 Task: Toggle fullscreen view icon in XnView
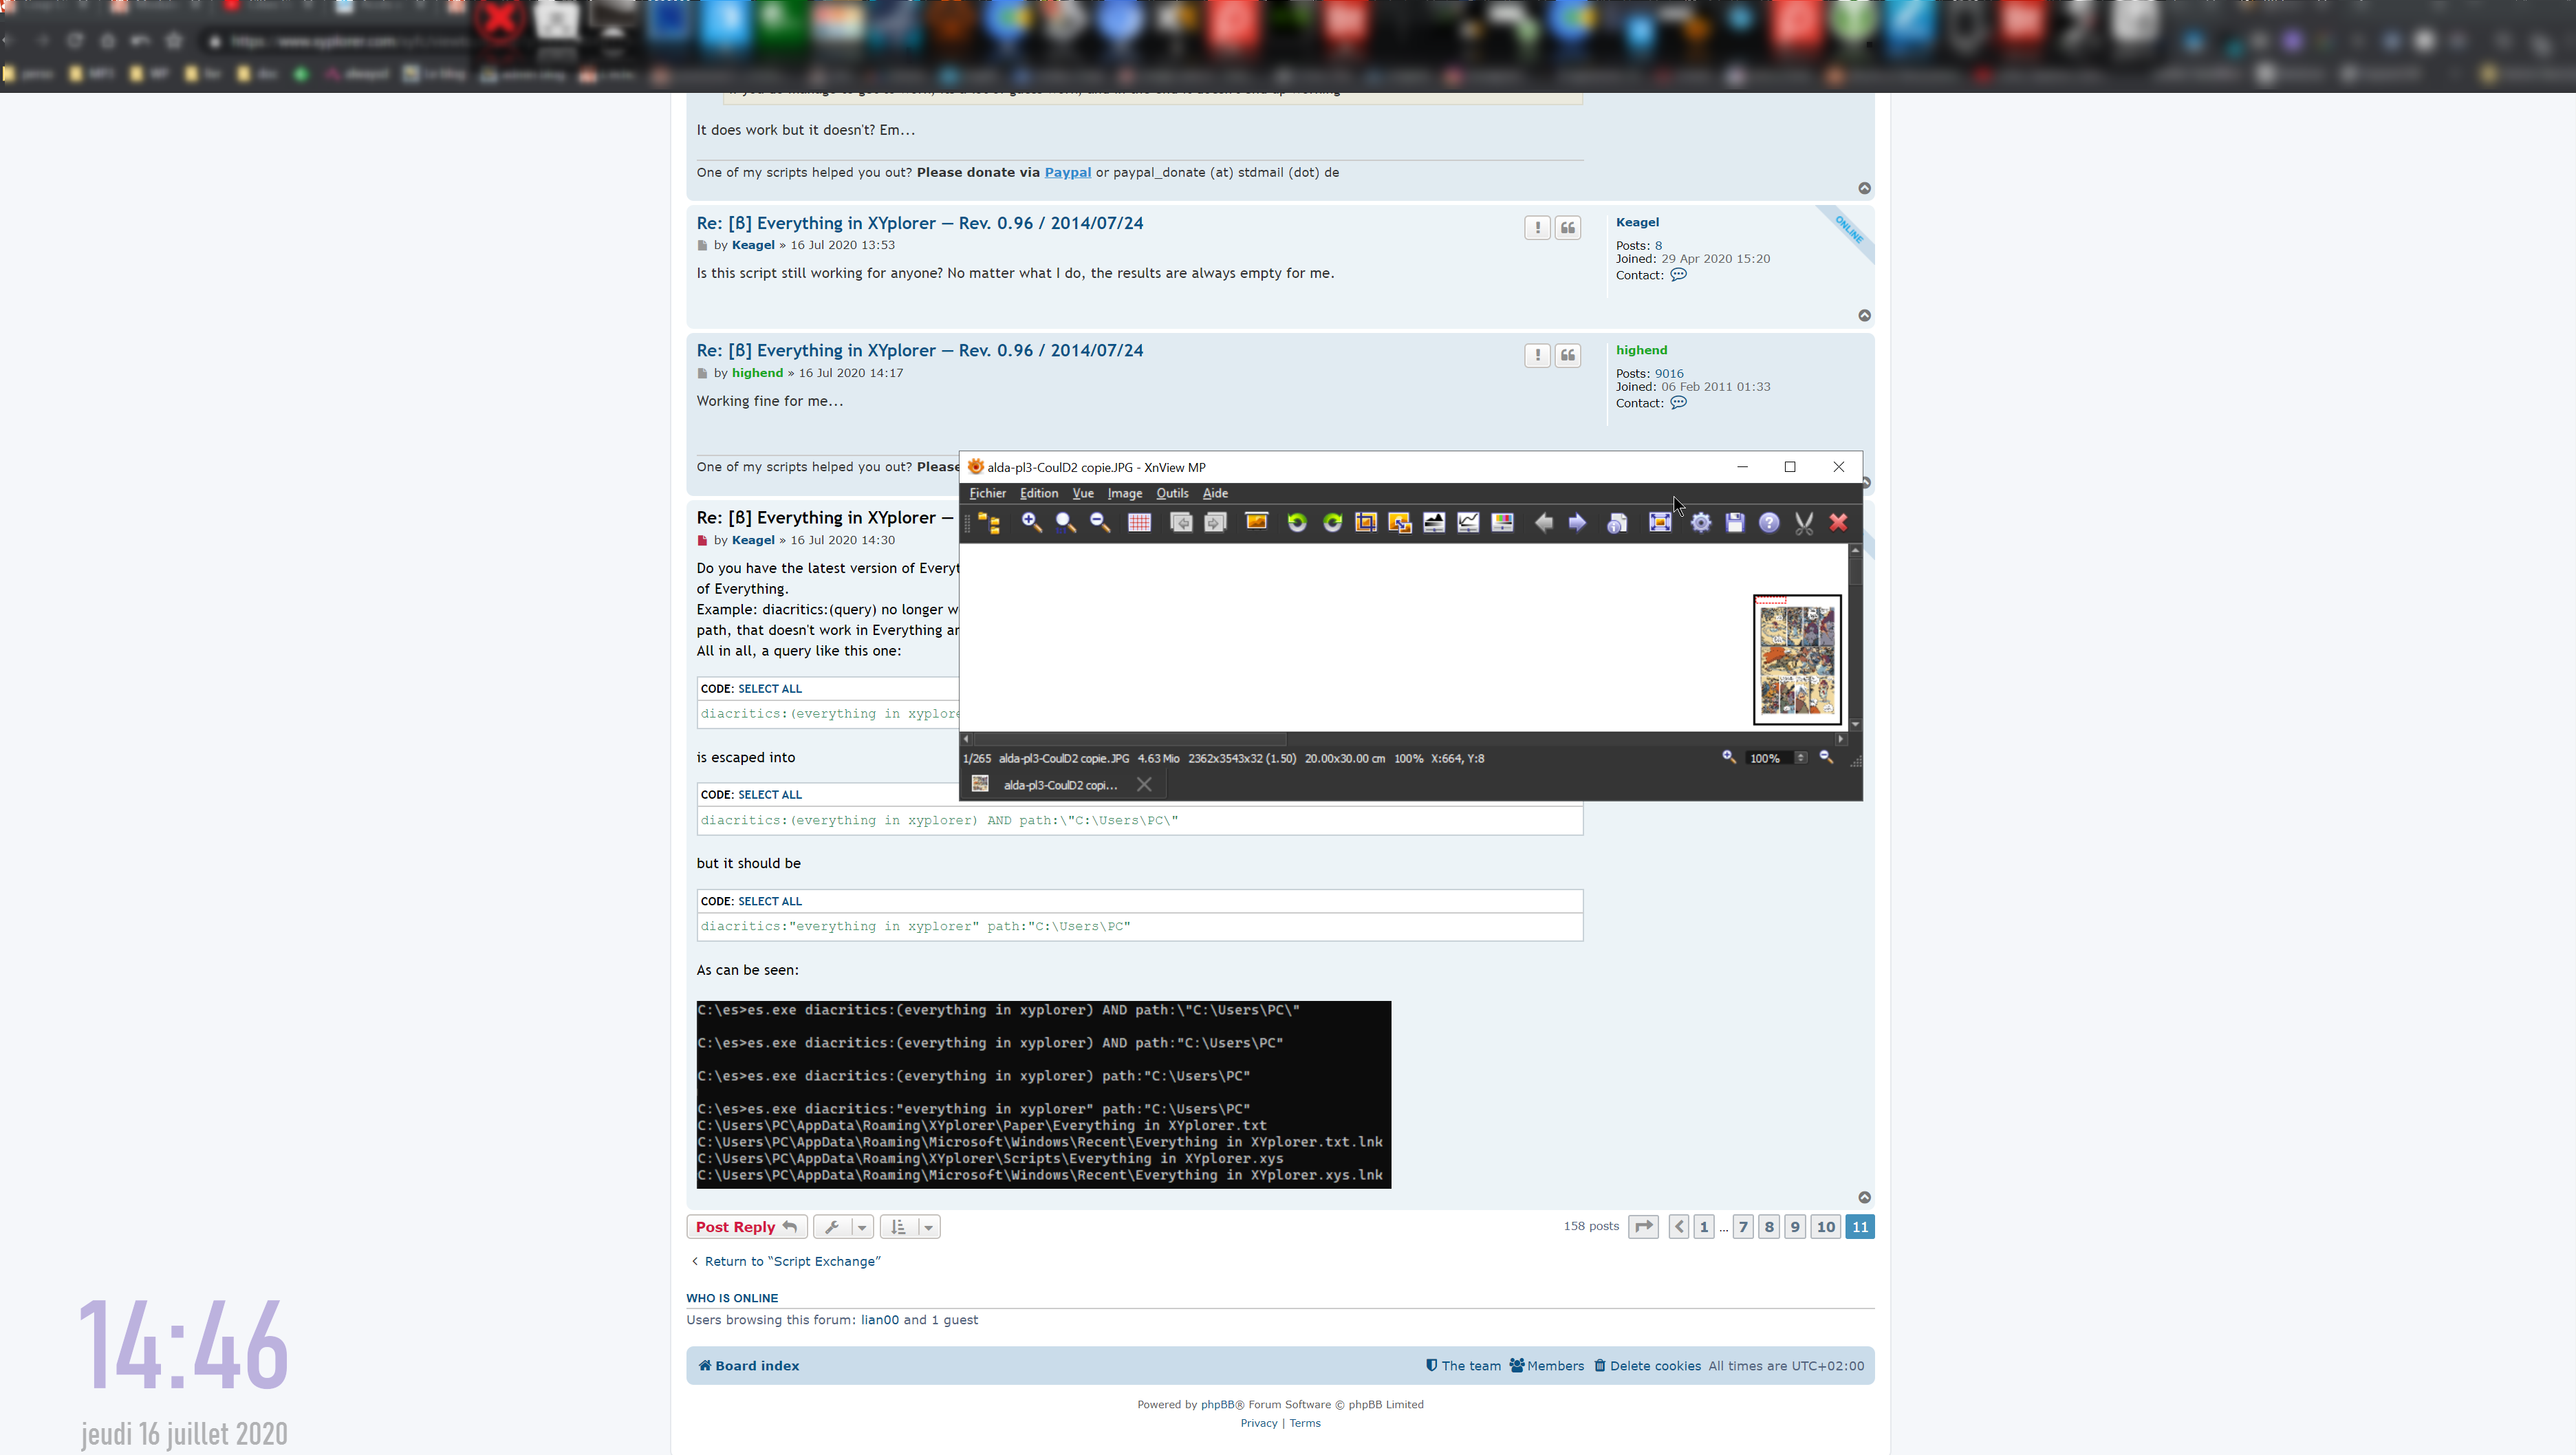tap(1660, 523)
